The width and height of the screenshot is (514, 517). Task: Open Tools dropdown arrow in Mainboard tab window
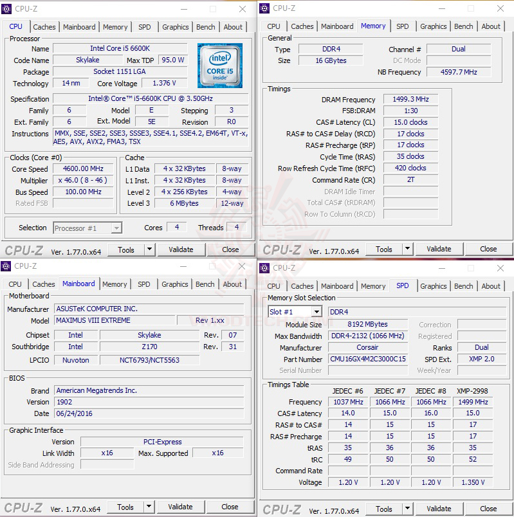149,507
